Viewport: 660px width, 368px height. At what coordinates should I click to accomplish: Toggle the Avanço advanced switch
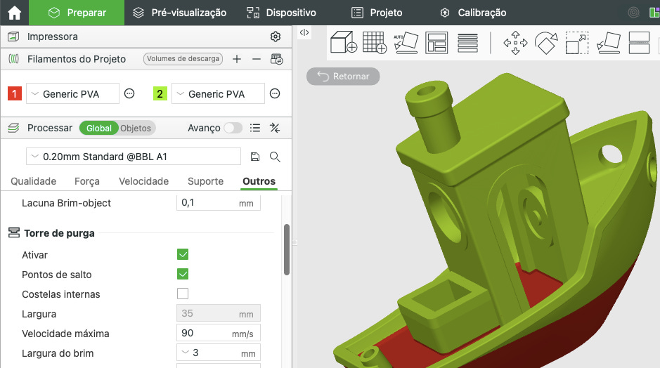233,128
